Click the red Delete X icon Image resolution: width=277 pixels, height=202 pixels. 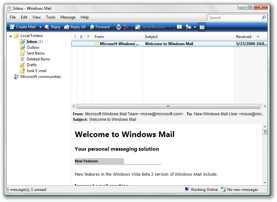[126, 27]
